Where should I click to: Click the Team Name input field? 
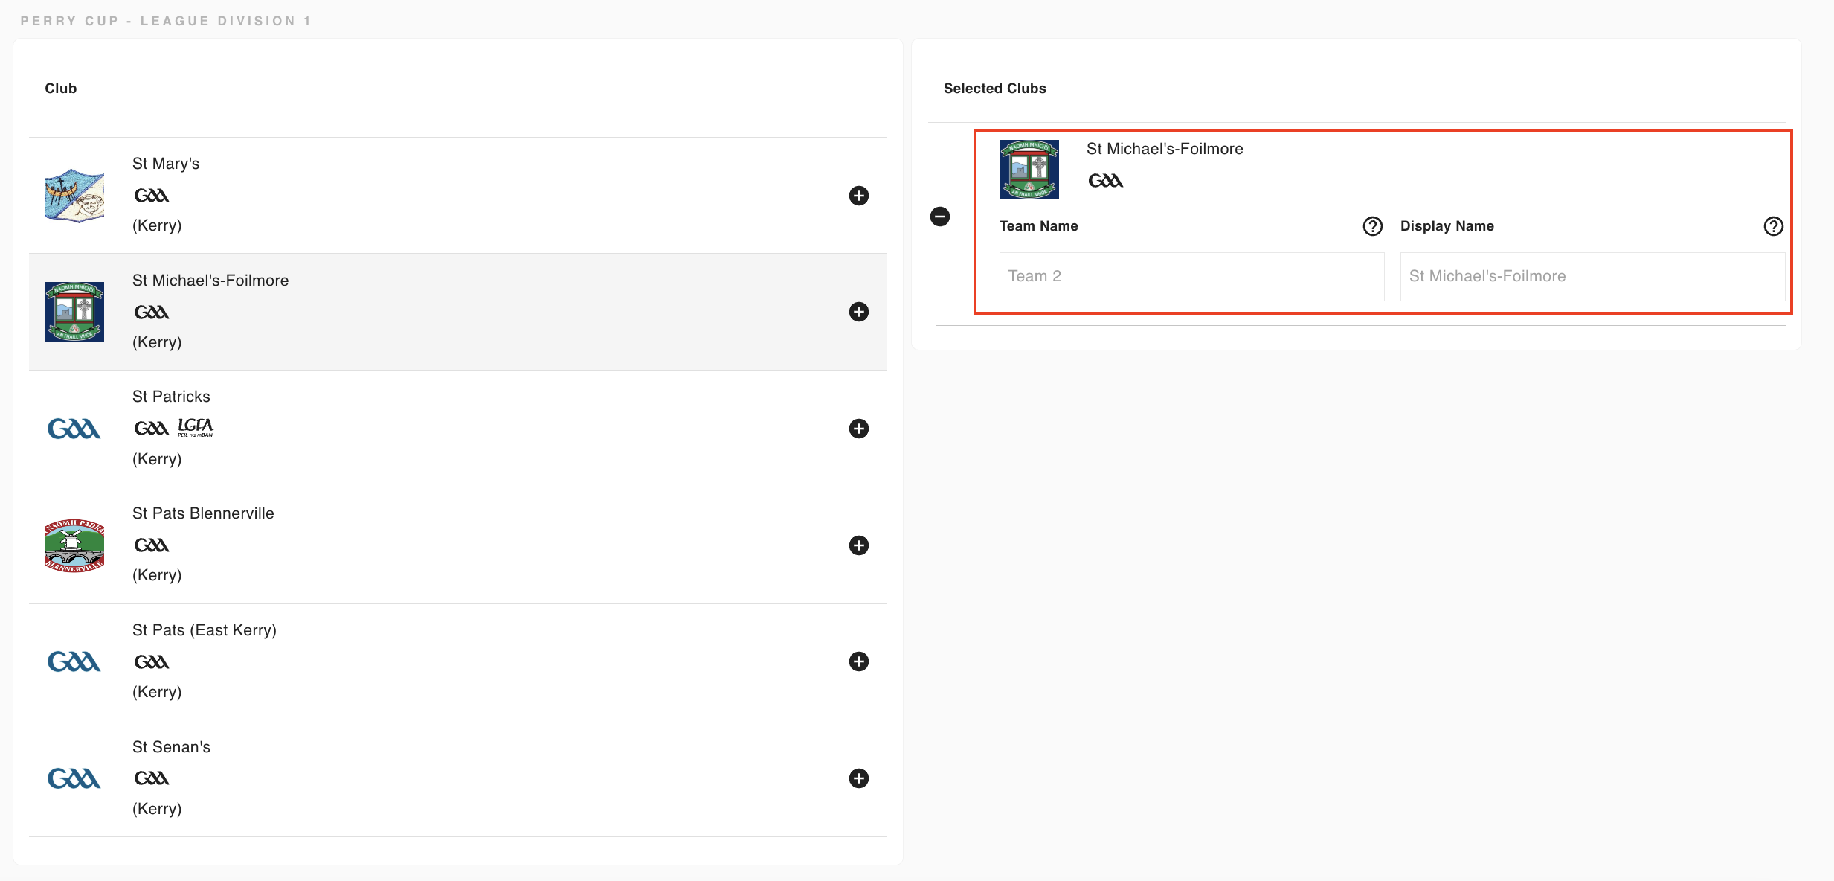point(1191,276)
